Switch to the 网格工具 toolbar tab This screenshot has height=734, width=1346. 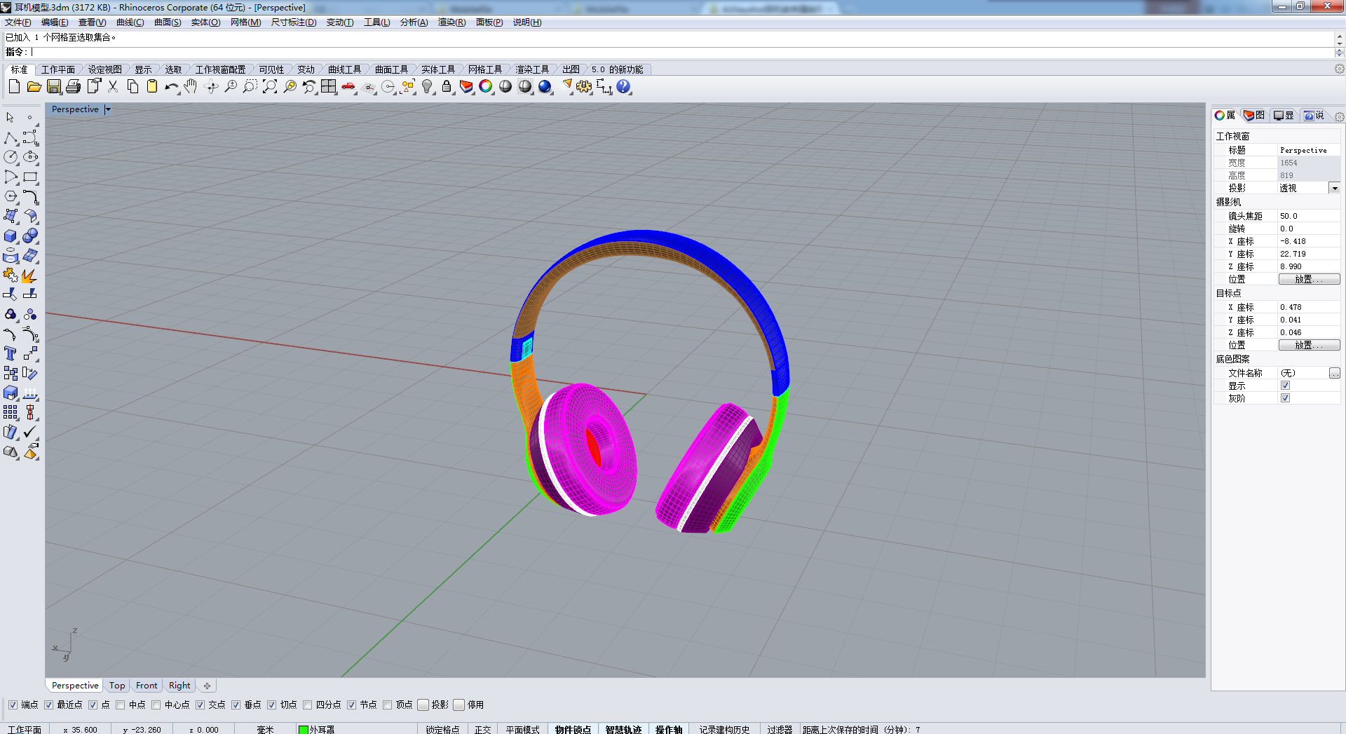point(485,69)
